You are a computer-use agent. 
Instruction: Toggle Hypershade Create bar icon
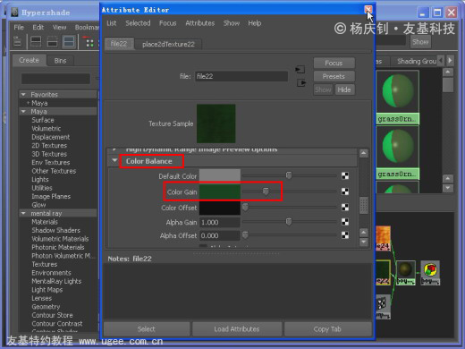(x=17, y=42)
